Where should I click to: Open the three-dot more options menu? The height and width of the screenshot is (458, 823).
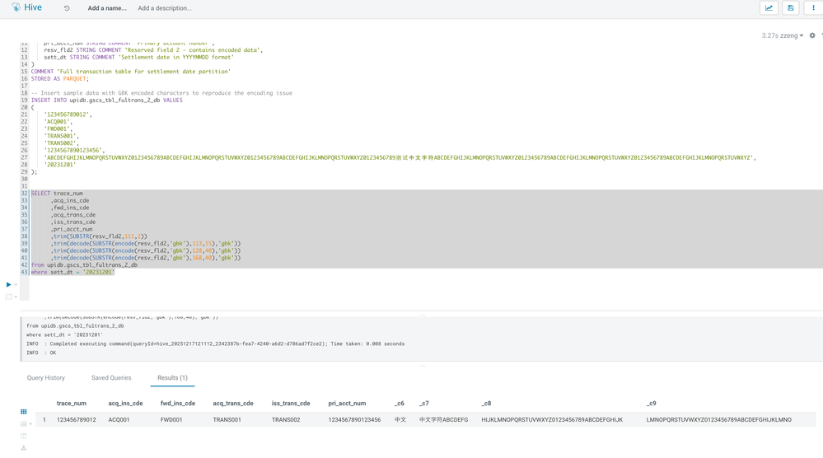point(813,8)
